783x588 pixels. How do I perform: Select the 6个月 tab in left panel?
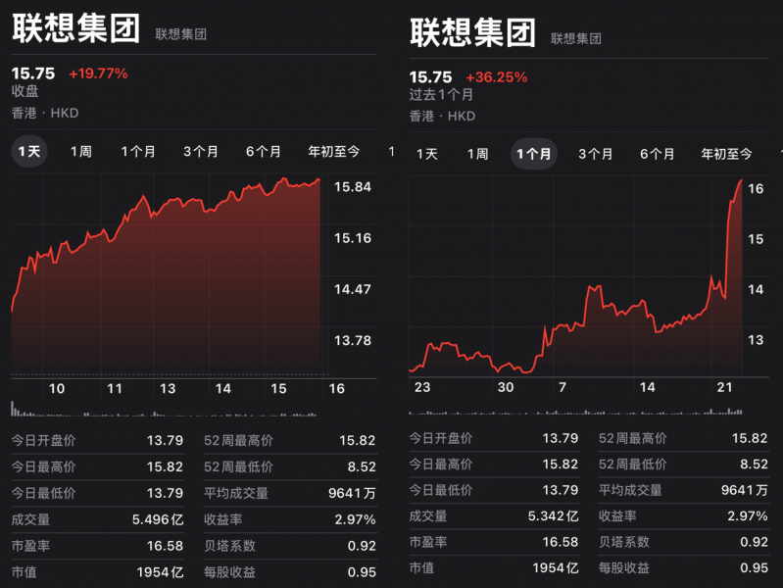click(x=264, y=151)
